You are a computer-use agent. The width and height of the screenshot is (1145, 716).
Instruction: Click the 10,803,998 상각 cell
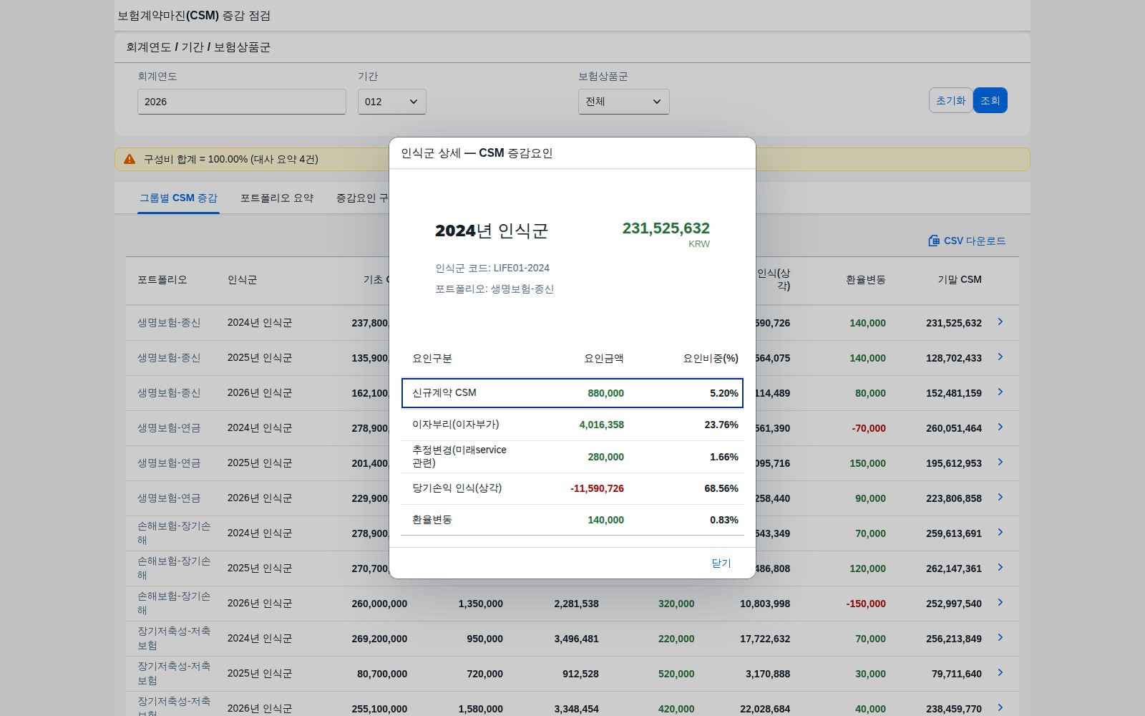[765, 604]
